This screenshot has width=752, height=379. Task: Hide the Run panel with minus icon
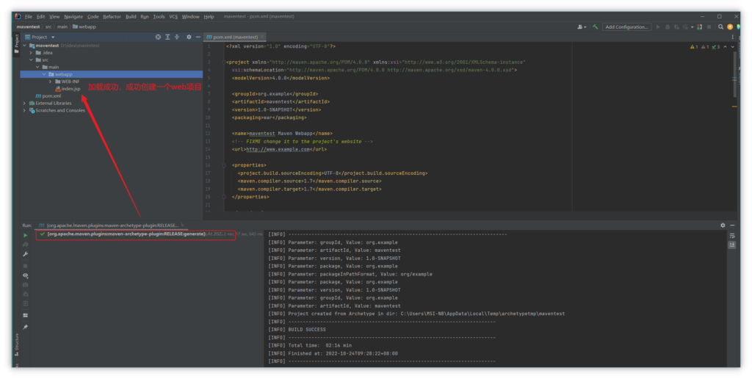pos(732,225)
